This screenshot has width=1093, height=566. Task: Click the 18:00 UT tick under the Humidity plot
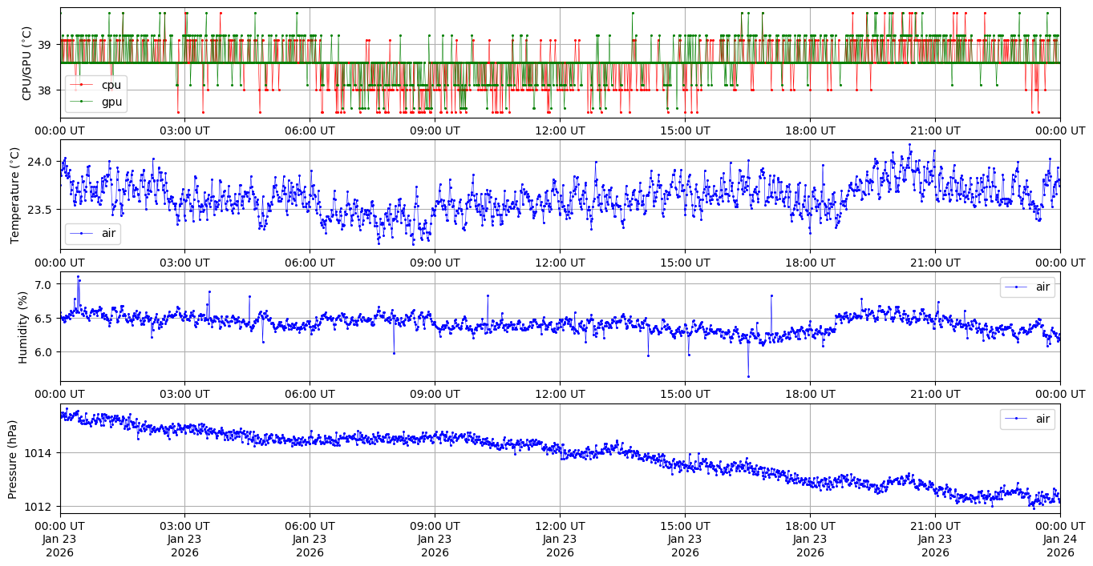tap(810, 394)
